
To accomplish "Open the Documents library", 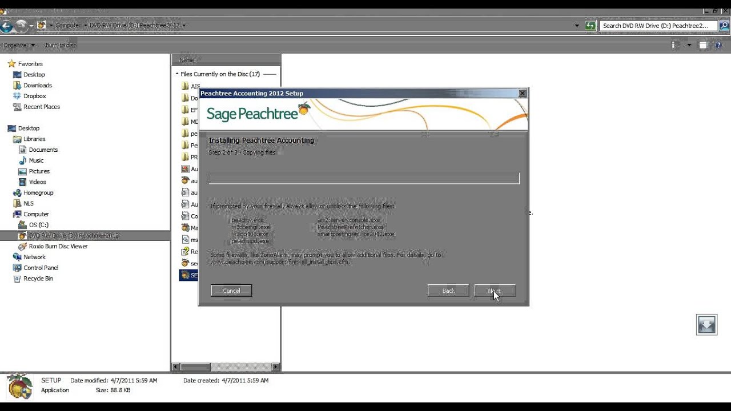I will [43, 150].
